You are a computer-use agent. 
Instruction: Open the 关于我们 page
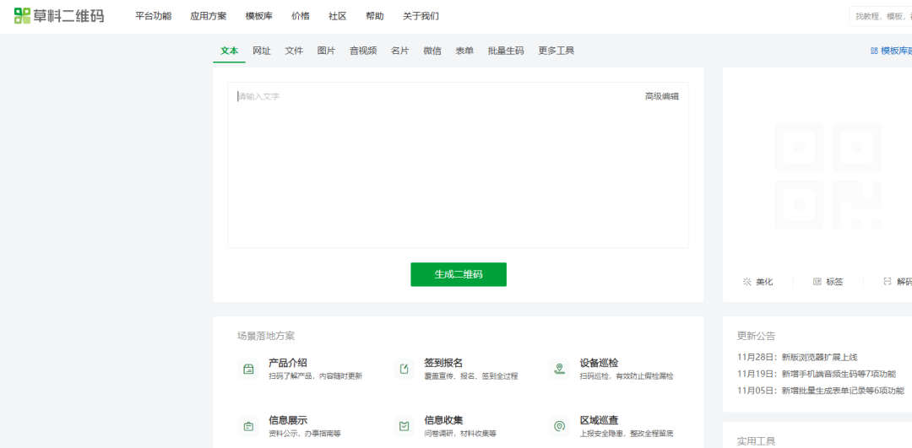pyautogui.click(x=421, y=16)
